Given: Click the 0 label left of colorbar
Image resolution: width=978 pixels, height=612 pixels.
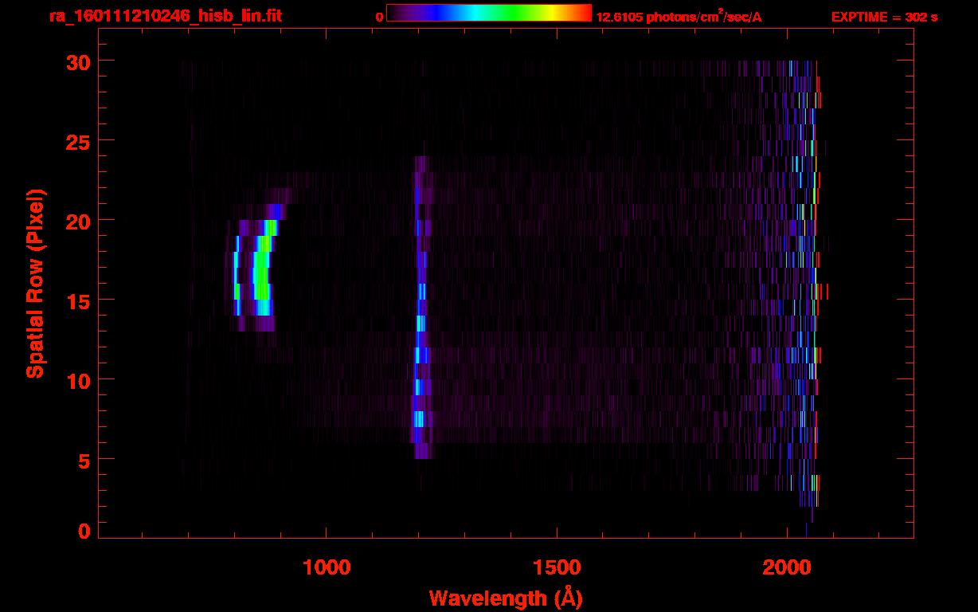Looking at the screenshot, I should (x=380, y=17).
